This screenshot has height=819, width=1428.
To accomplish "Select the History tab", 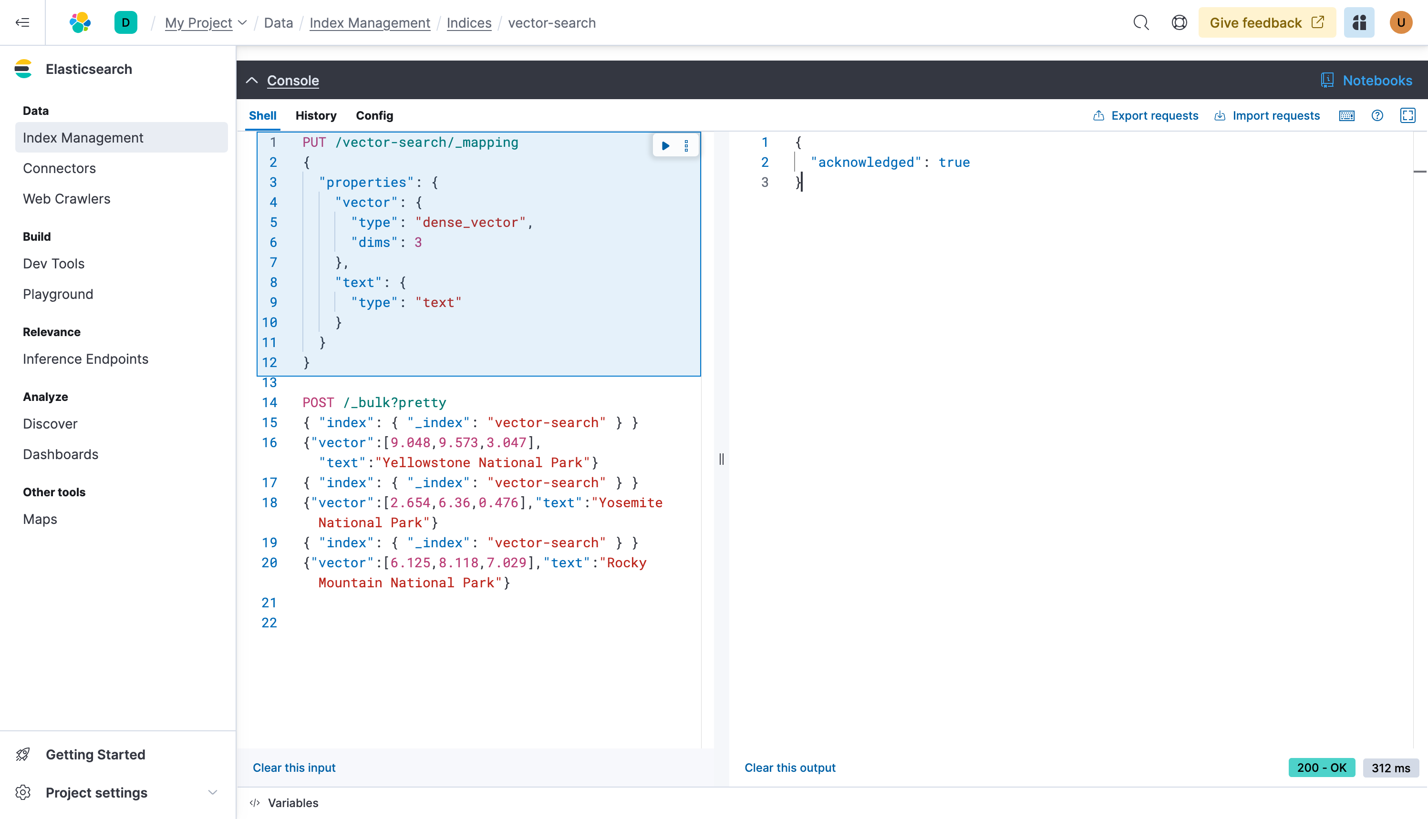I will click(x=316, y=115).
